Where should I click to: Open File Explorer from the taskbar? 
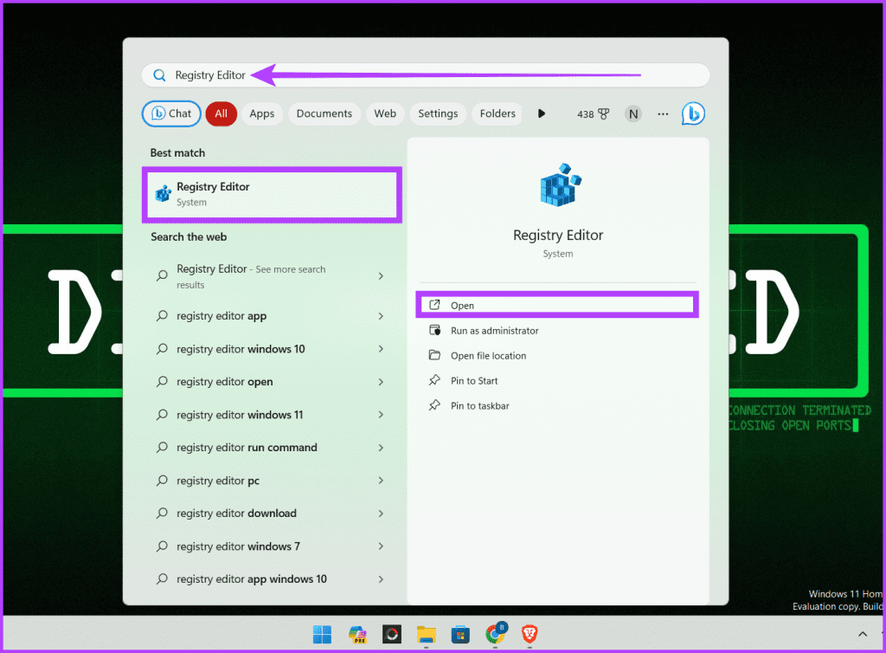pos(426,634)
